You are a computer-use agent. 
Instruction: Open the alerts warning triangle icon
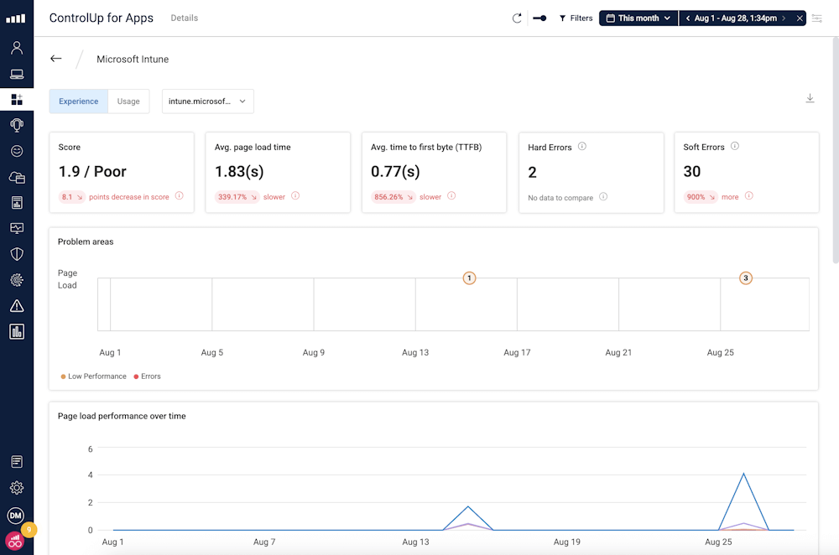[x=17, y=306]
